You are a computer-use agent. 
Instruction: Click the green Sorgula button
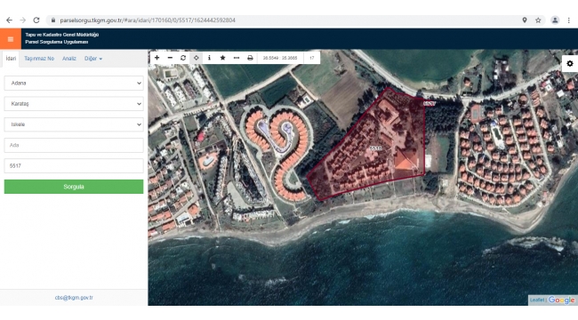click(74, 187)
